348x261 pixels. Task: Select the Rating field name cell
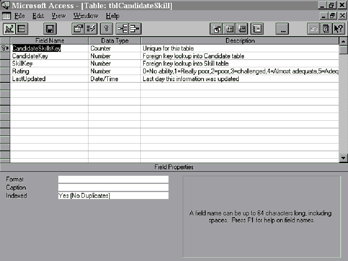49,71
